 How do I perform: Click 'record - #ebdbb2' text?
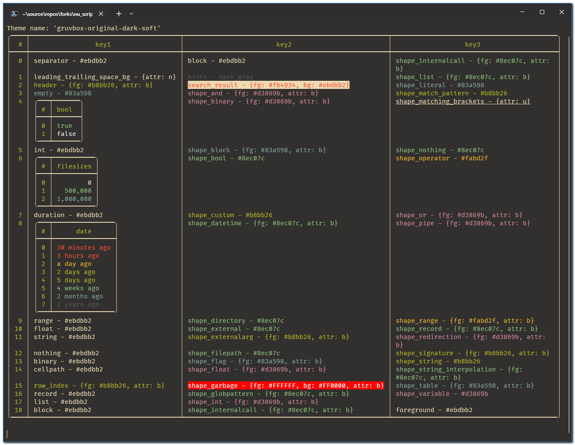tap(65, 394)
